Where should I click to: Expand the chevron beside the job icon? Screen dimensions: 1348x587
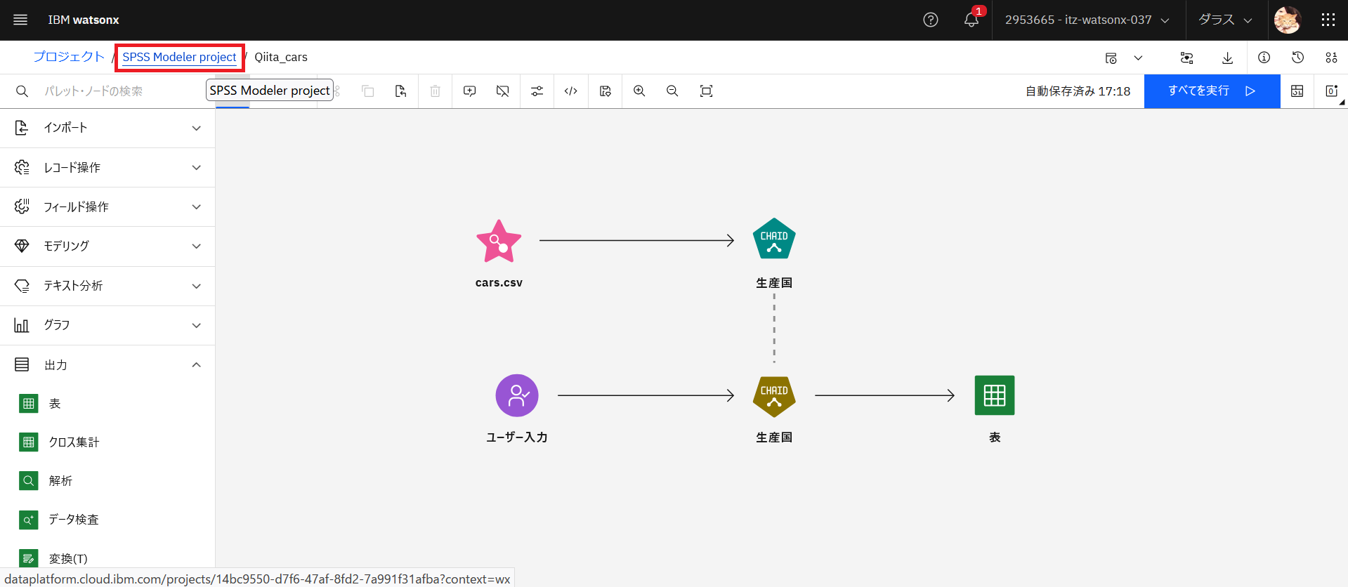click(x=1138, y=58)
